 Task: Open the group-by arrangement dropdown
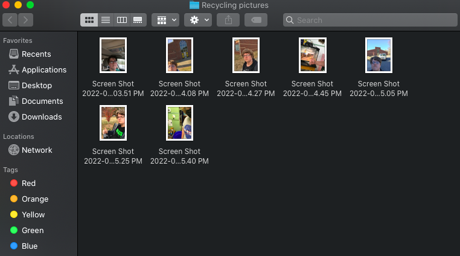165,20
